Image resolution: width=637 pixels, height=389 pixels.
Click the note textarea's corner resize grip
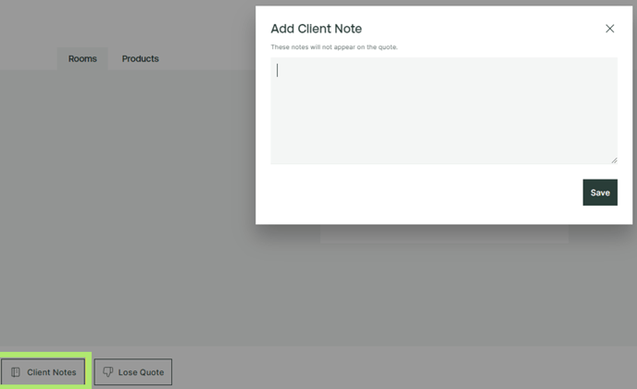(614, 160)
